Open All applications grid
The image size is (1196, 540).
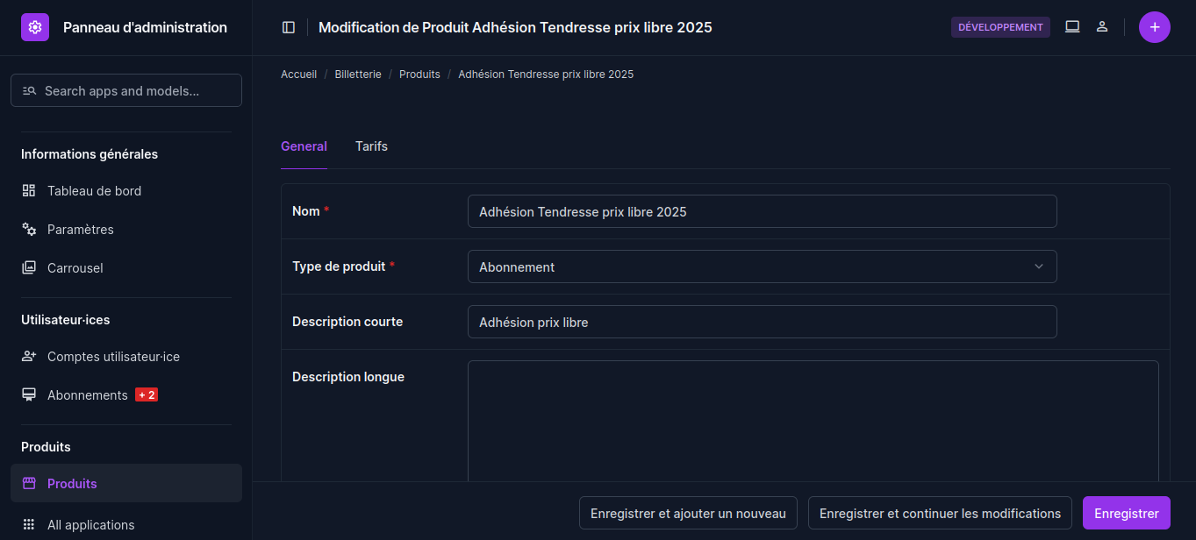[90, 525]
